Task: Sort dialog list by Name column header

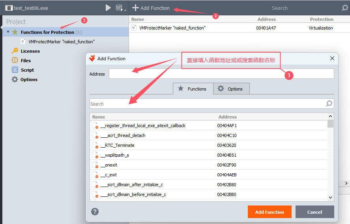Action: (x=98, y=117)
